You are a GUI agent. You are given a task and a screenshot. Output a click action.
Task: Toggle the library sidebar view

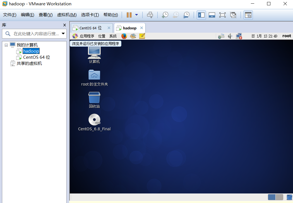coord(201,15)
